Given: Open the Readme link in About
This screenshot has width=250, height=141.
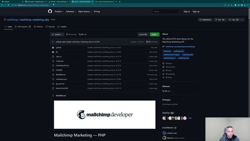Looking at the screenshot, I should click(167, 63).
